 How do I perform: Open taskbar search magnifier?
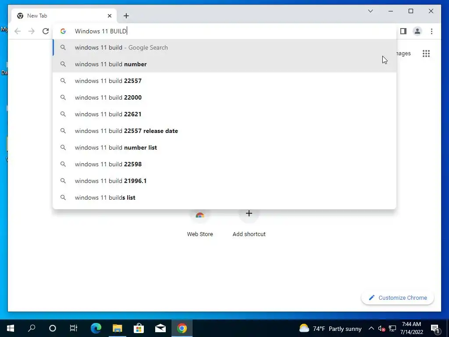tap(32, 328)
